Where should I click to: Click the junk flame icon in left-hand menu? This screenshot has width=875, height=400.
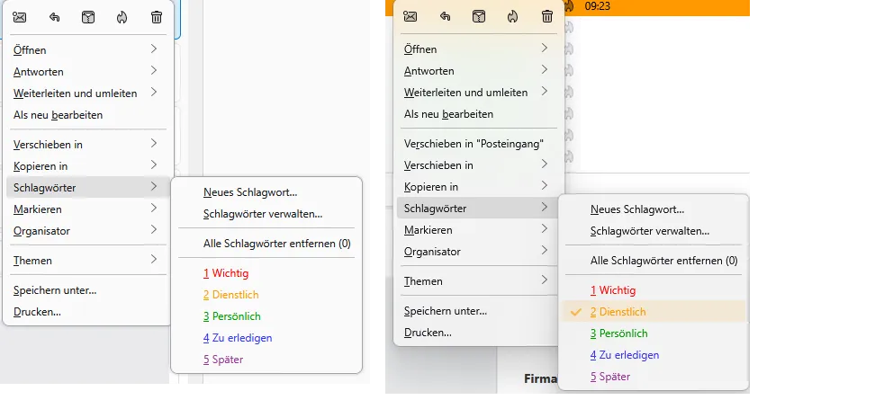(122, 17)
